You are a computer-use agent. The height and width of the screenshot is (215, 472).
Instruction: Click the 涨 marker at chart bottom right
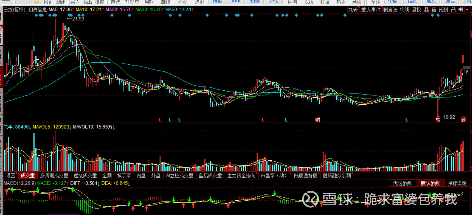click(x=464, y=120)
